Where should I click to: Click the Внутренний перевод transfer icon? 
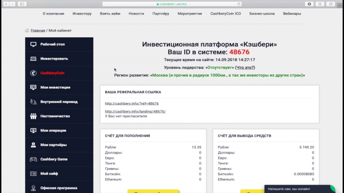click(x=34, y=102)
